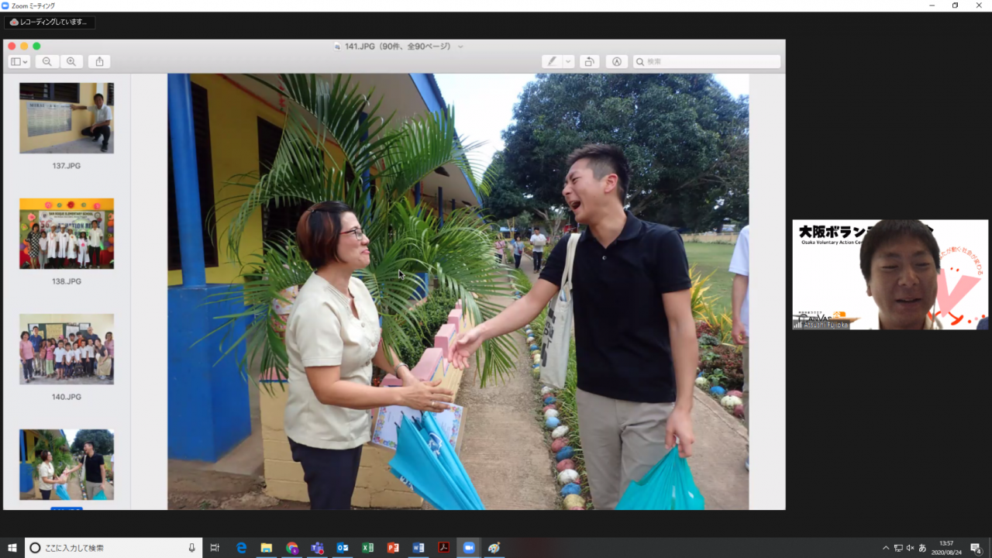Open Adobe Acrobat from the taskbar
This screenshot has width=992, height=558.
pos(443,548)
